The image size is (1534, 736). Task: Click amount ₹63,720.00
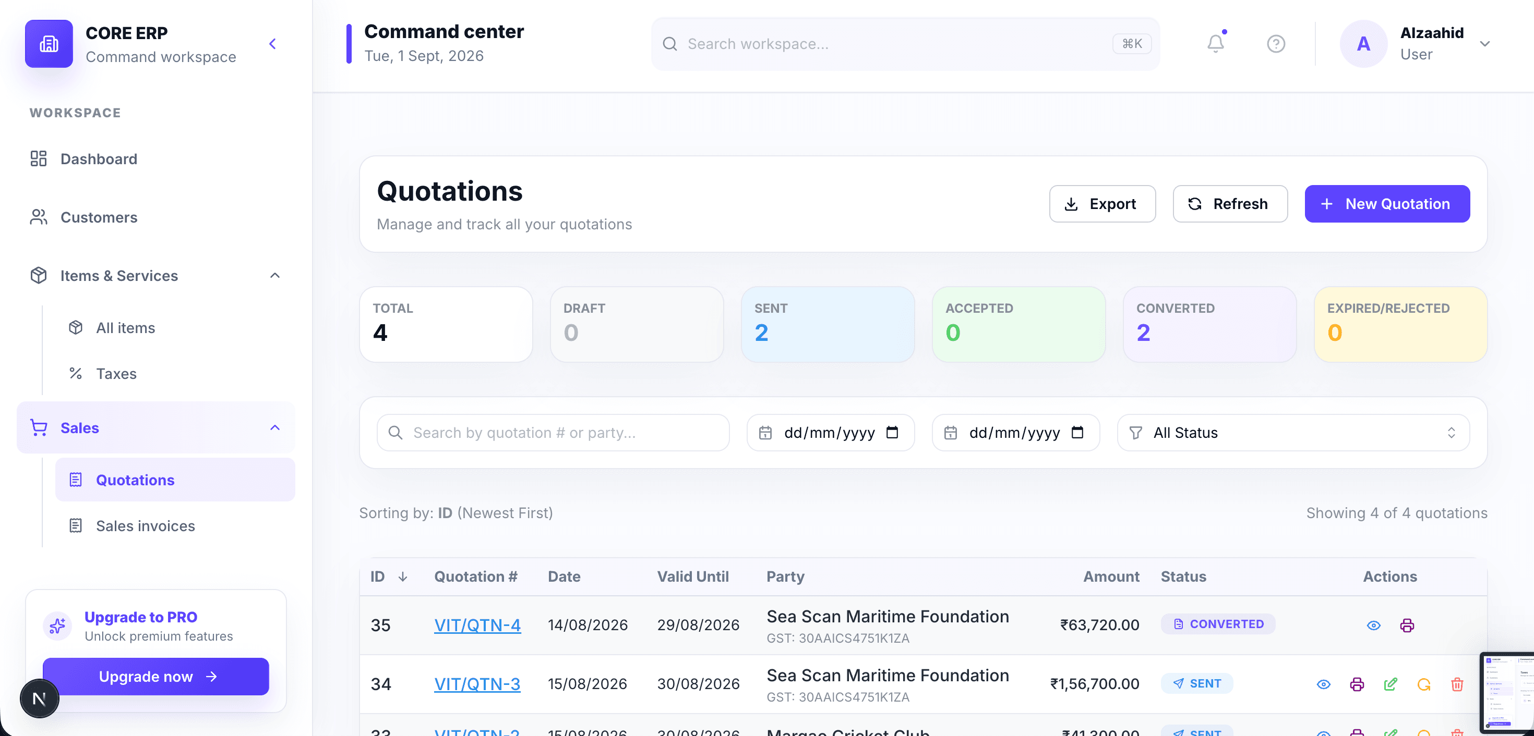(1099, 625)
